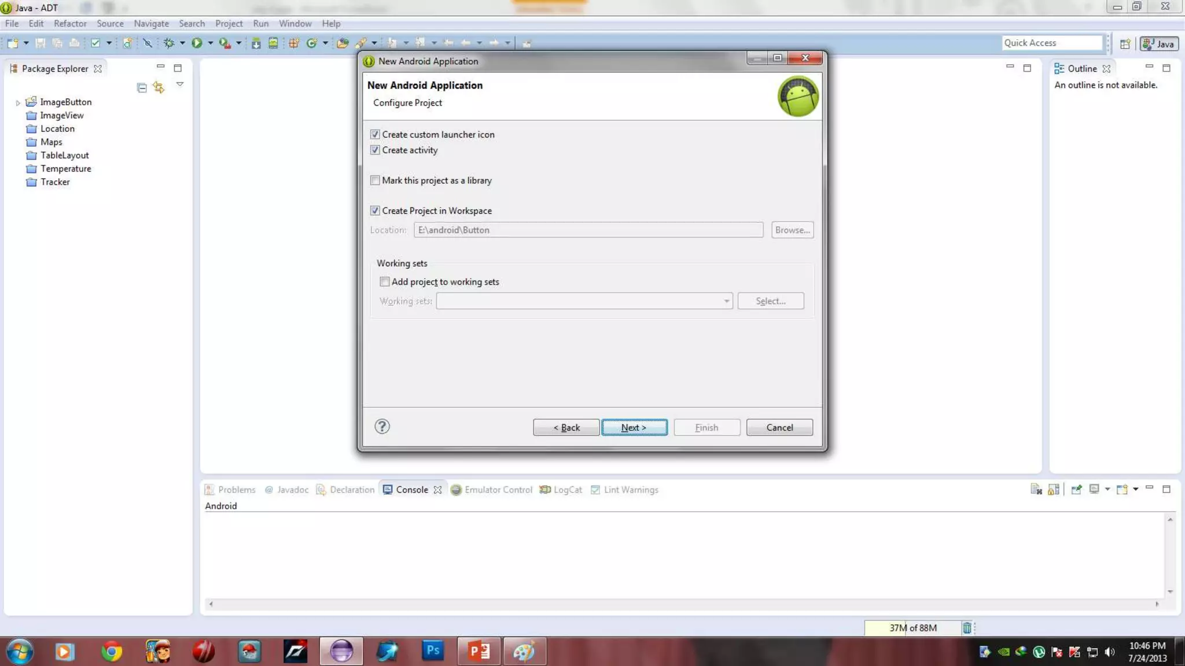Open Android Virtual Device Manager icon
1185x666 pixels.
[273, 43]
